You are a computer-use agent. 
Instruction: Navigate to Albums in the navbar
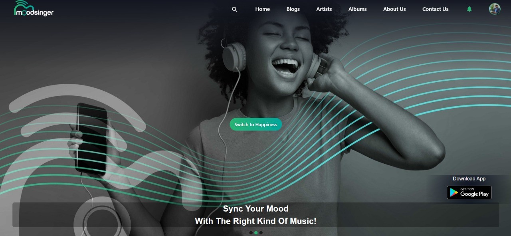358,9
